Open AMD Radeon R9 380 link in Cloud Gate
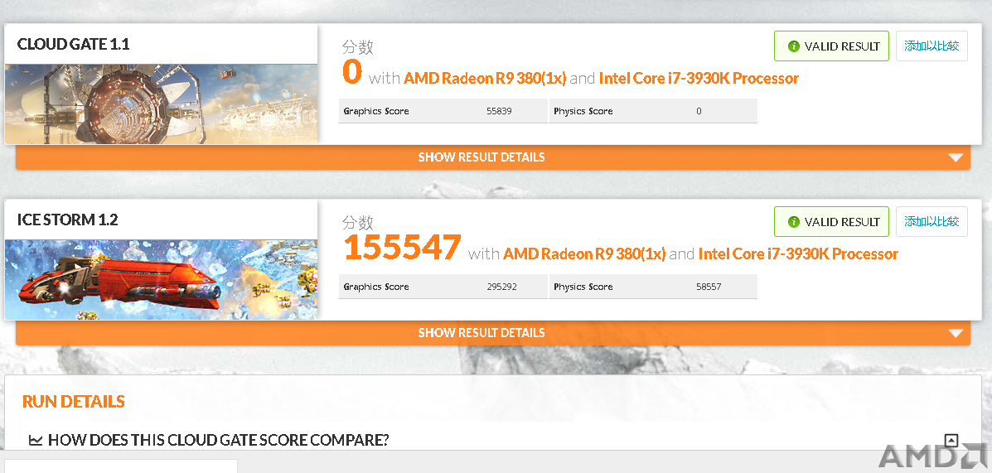The image size is (992, 473). pyautogui.click(x=486, y=79)
